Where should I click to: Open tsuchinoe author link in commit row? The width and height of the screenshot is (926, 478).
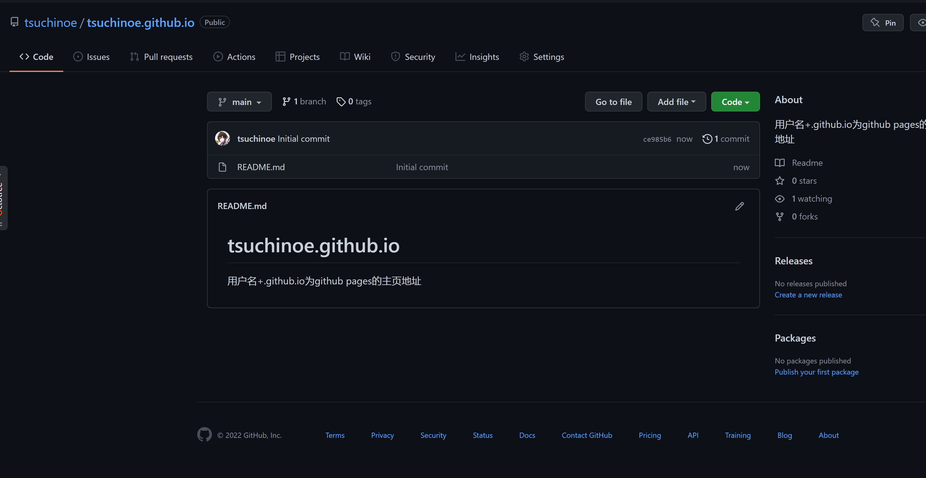click(256, 139)
